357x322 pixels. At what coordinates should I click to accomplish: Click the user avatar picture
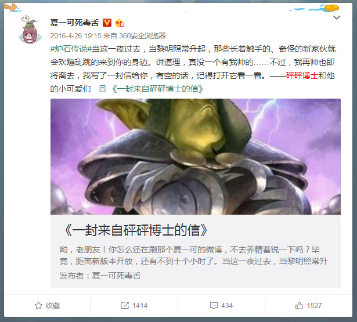point(30,30)
